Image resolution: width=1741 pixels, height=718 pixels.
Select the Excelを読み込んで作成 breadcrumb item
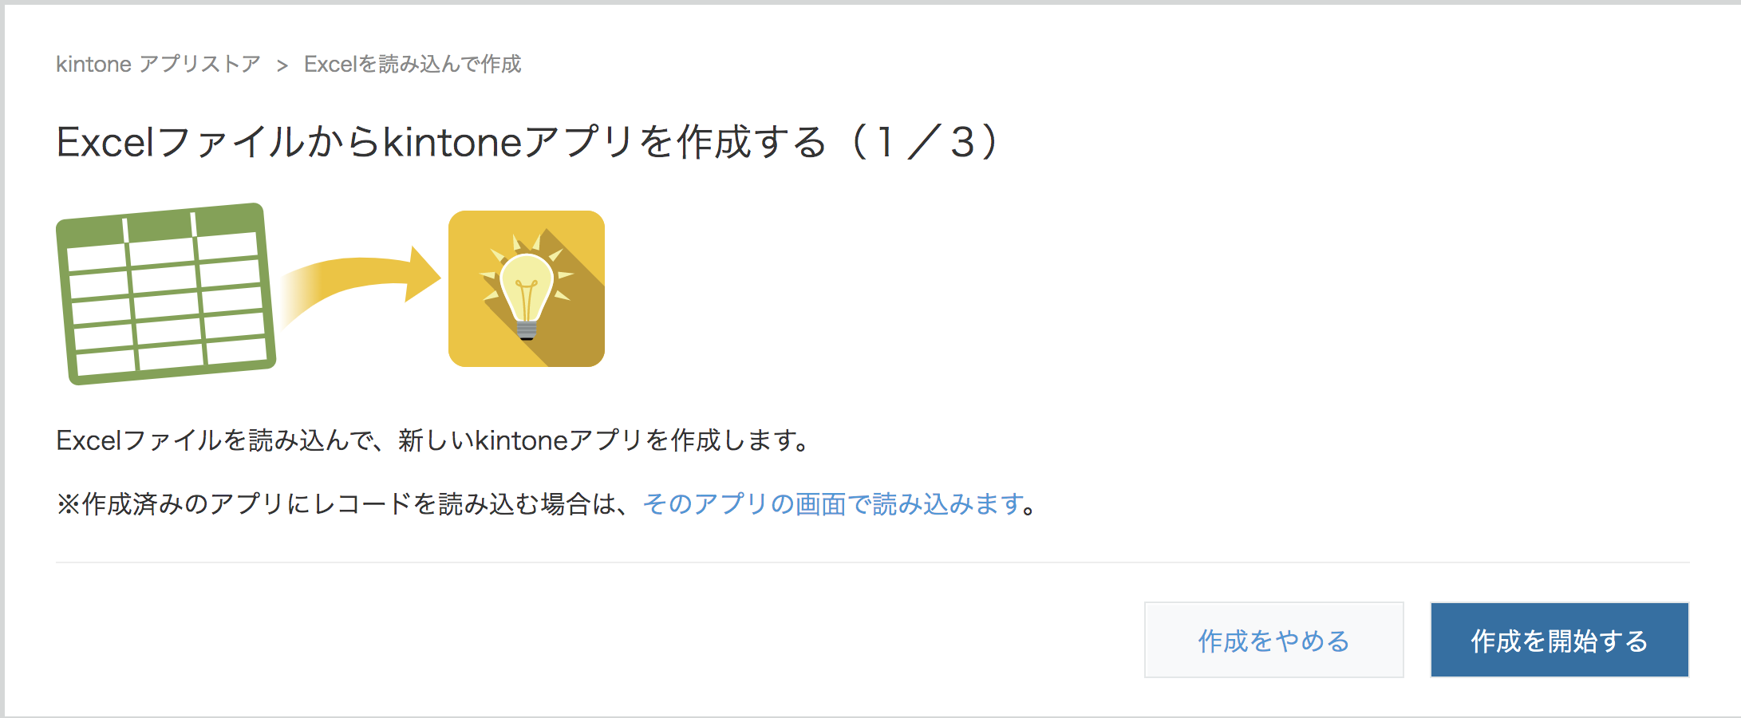tap(413, 64)
